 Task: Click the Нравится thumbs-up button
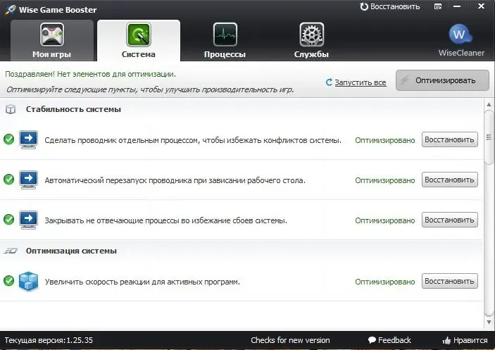(465, 340)
